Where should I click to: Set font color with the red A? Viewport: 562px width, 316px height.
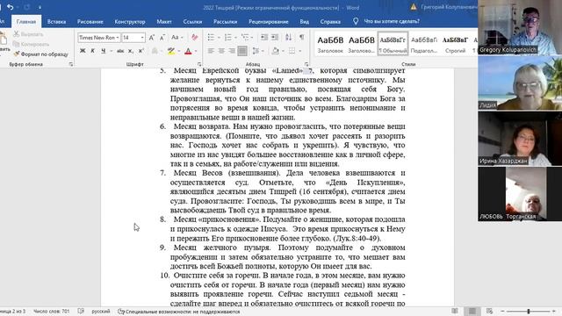point(188,51)
